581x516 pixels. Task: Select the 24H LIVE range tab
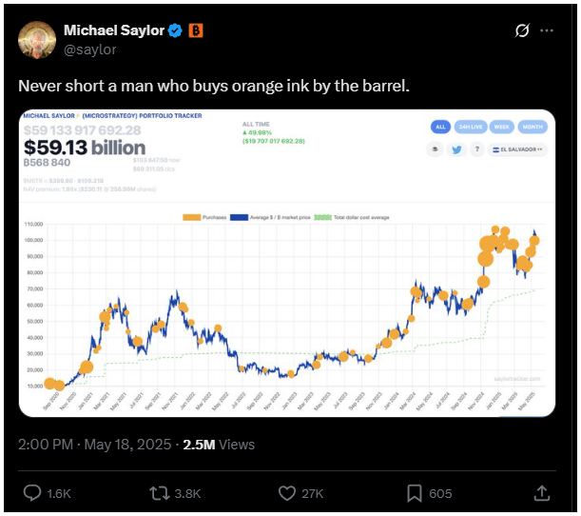pyautogui.click(x=471, y=127)
